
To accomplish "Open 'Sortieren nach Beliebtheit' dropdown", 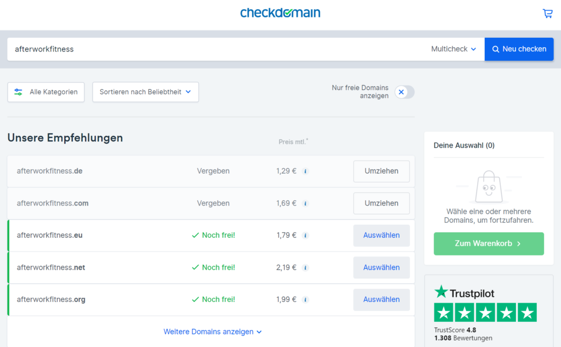I will [x=146, y=92].
